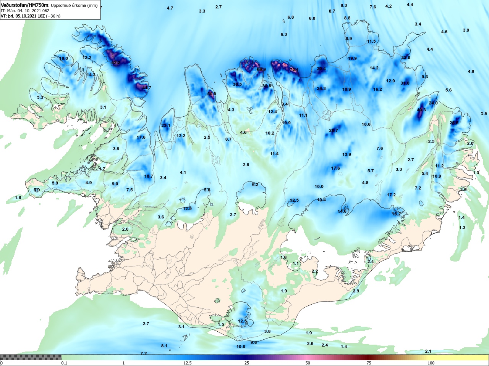Click the value 8.3 over the sea

point(344,5)
